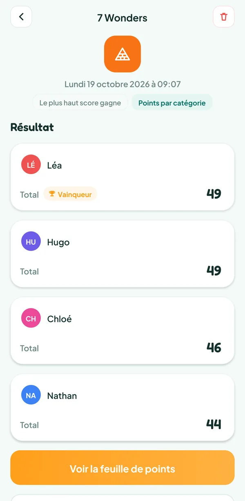The height and width of the screenshot is (501, 245).
Task: Select the 'Le plus haut score gagne' chip
Action: coord(80,103)
